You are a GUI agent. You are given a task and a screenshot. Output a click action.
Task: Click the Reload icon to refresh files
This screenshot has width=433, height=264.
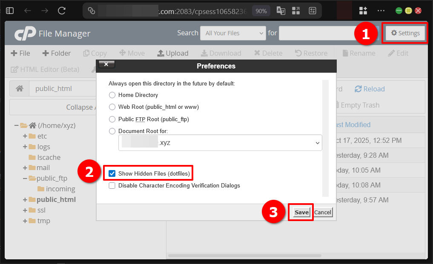(x=370, y=89)
